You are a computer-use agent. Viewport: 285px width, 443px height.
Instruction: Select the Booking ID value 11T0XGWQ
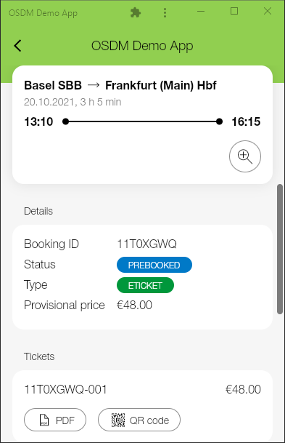pyautogui.click(x=146, y=244)
